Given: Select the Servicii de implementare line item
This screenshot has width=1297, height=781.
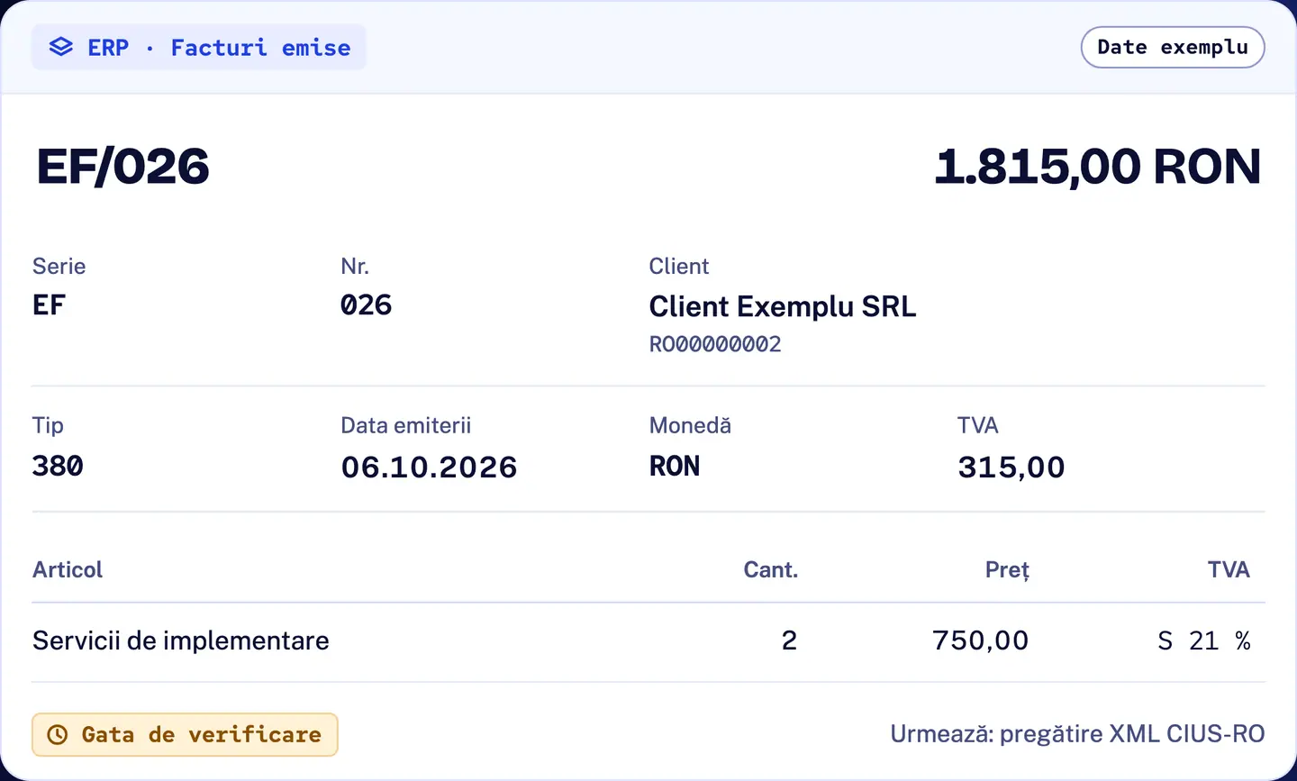Looking at the screenshot, I should click(x=181, y=640).
